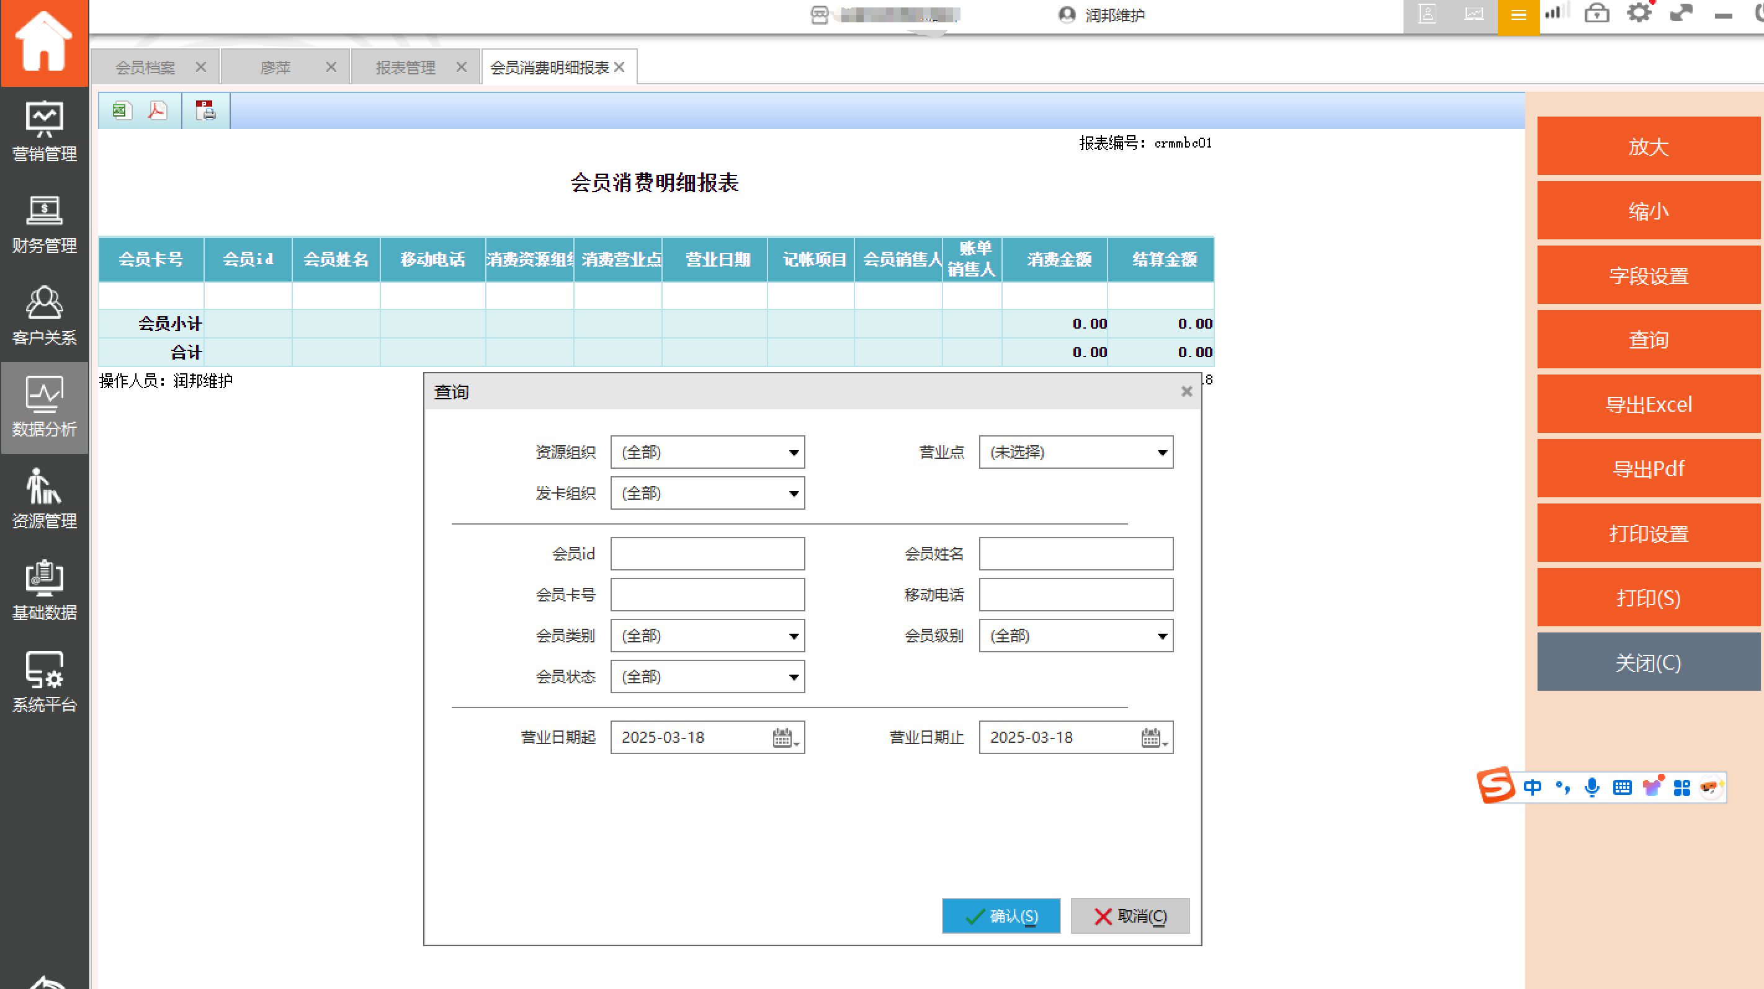Viewport: 1764px width, 989px height.
Task: Click the store icon in the top bar
Action: click(819, 14)
